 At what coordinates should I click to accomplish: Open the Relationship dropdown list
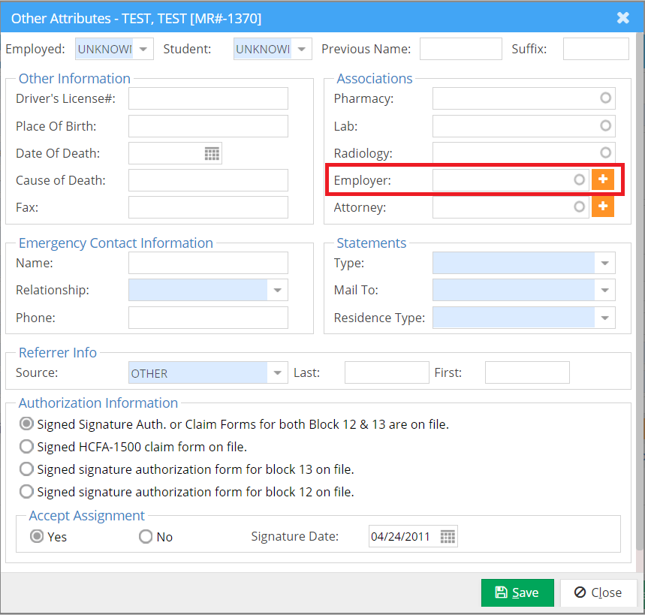278,291
